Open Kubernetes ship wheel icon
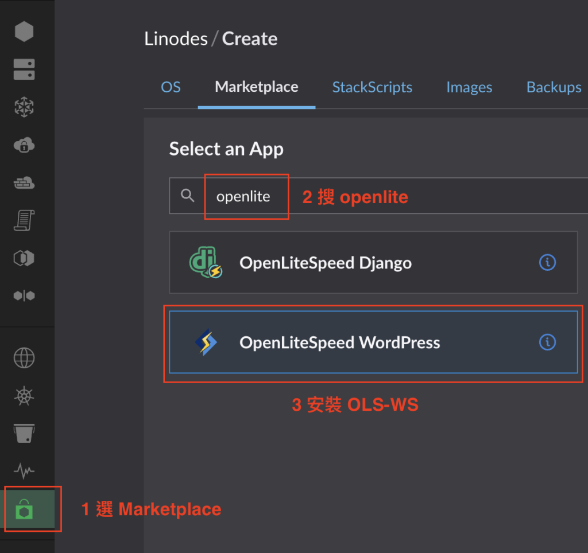Screen dimensions: 588x553 (24, 396)
